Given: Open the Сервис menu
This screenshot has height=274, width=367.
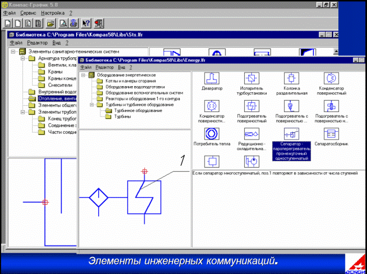Looking at the screenshot, I should click(x=28, y=13).
